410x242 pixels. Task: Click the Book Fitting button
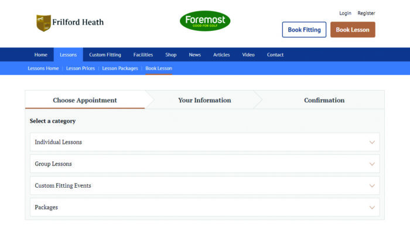pos(304,30)
